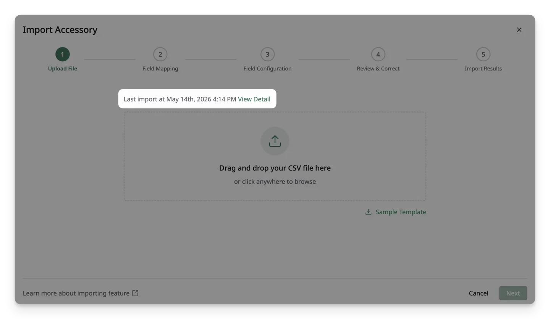Open View Detail for last import
Viewport: 550px width, 319px height.
254,99
